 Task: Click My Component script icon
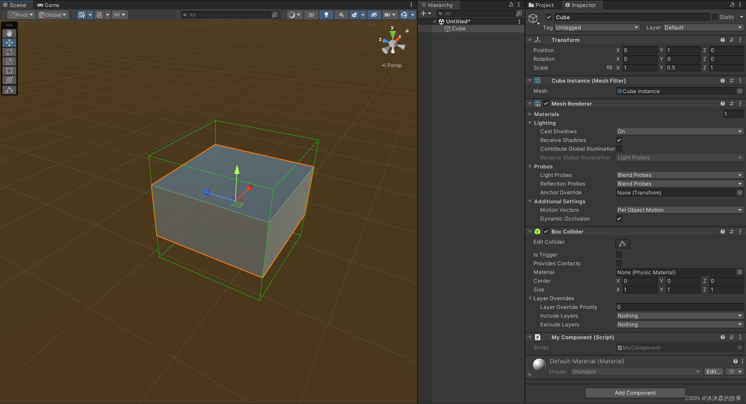tap(538, 337)
